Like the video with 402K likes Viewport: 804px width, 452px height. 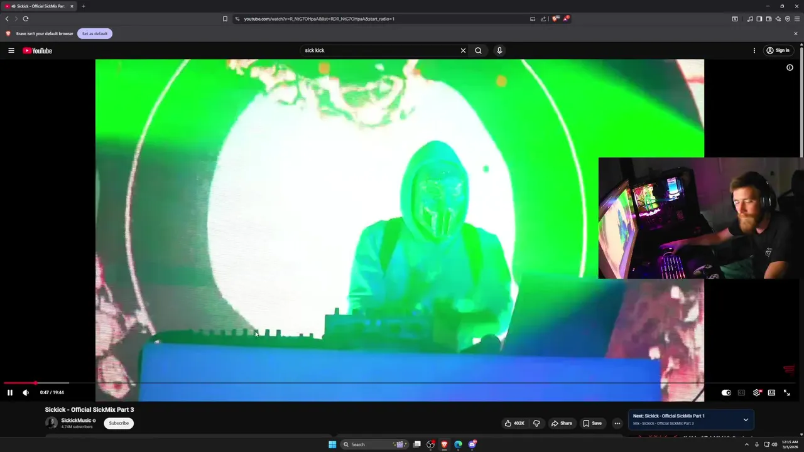pyautogui.click(x=514, y=423)
